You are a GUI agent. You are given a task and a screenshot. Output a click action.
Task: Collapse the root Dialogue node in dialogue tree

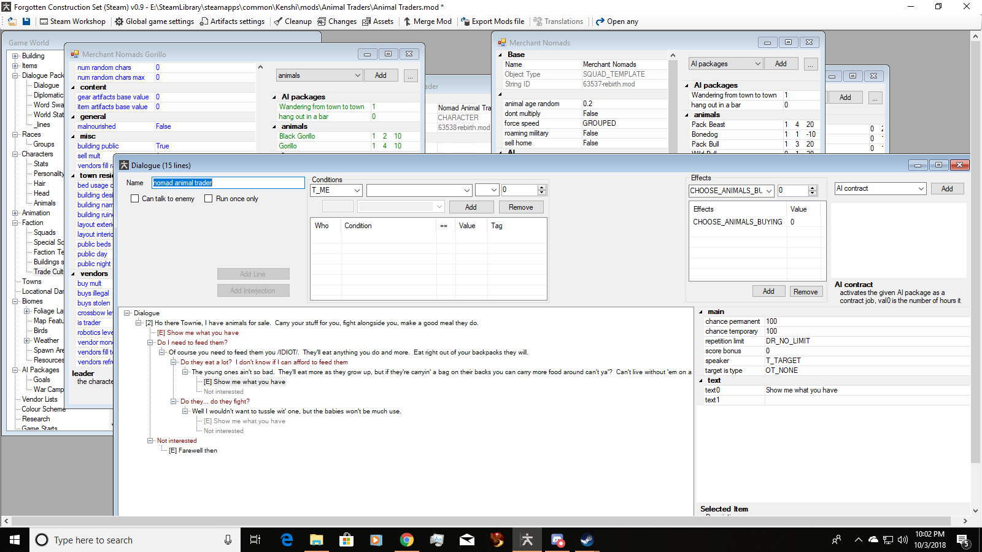coord(127,313)
